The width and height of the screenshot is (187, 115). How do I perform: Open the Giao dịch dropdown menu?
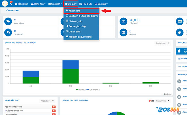[55, 4]
